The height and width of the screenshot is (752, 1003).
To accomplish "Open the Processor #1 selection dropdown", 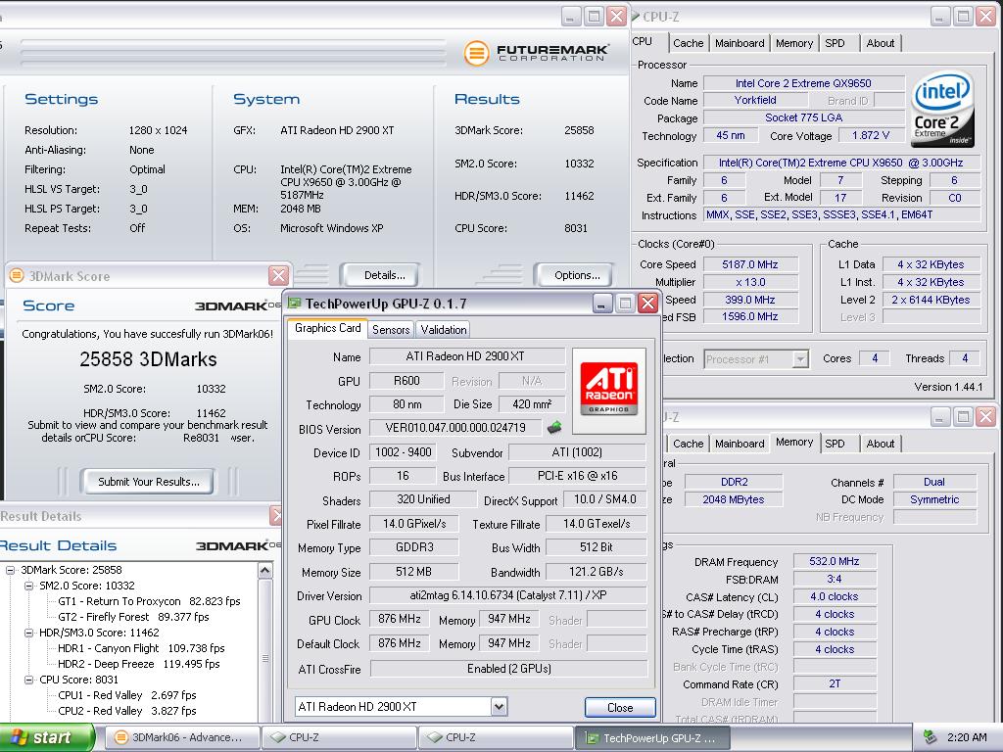I will (799, 359).
